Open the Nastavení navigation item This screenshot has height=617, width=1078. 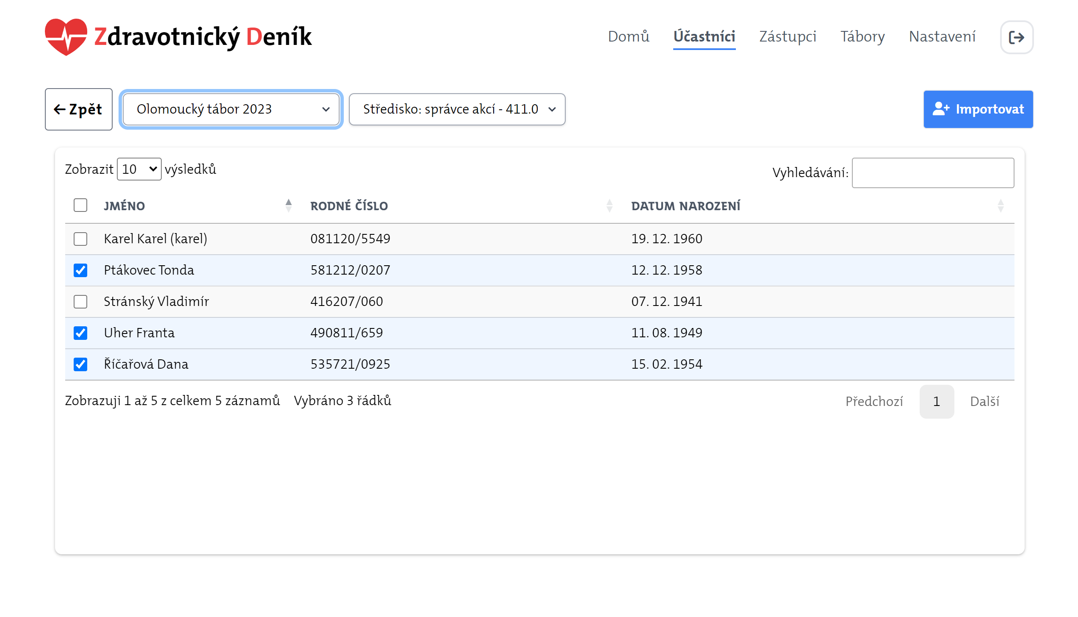(943, 36)
